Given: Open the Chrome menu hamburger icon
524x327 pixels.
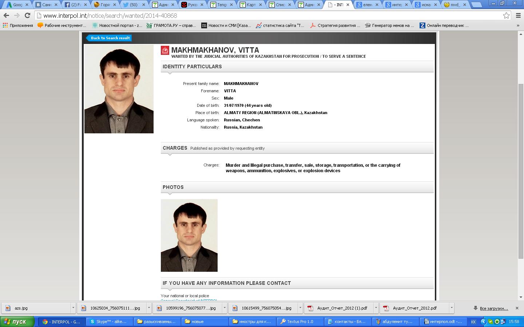Looking at the screenshot, I should 518,16.
